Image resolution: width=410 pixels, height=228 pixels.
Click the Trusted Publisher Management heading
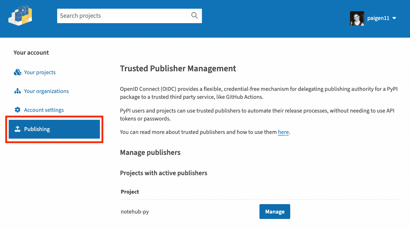click(x=178, y=68)
